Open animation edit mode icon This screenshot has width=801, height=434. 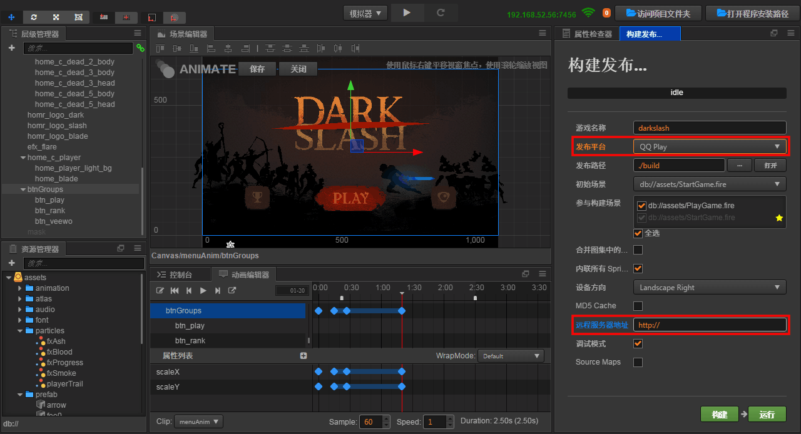(160, 291)
